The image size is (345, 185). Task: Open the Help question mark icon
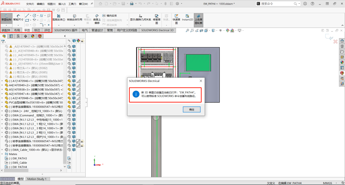(x=312, y=4)
